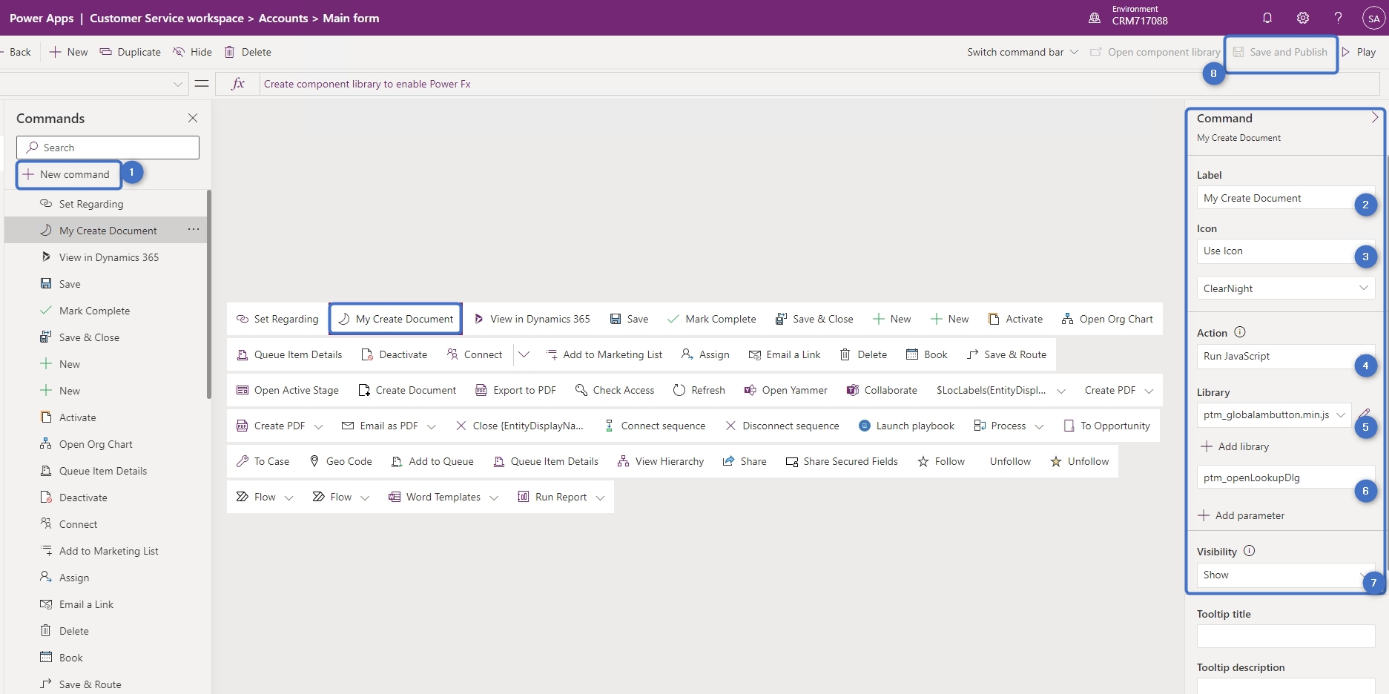Open the Run JavaScript action dropdown

tap(1286, 356)
